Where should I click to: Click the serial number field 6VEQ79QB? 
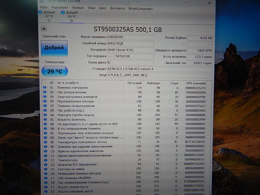click(131, 43)
